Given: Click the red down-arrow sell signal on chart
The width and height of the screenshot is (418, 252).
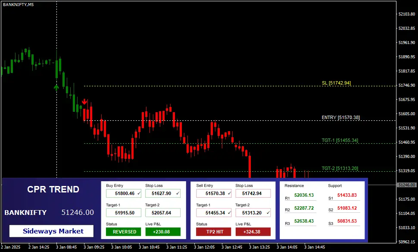Looking at the screenshot, I should (84, 101).
